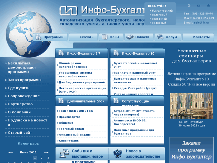
Task: Open the О компании sidebar link
Action: [19, 112]
